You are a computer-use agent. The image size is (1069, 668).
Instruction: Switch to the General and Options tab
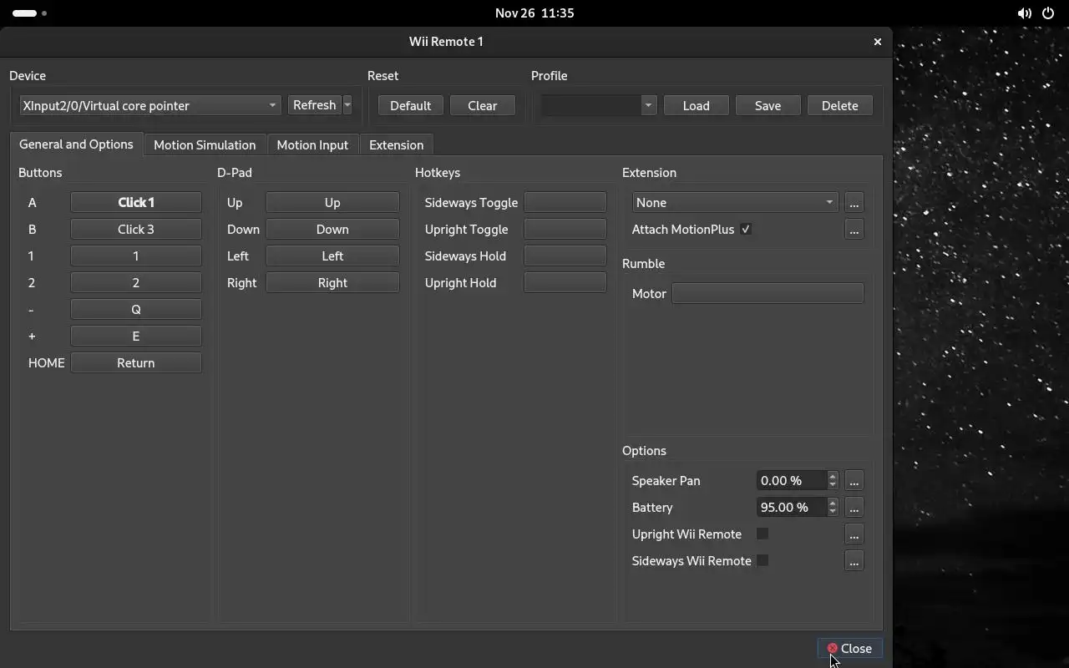coord(76,144)
